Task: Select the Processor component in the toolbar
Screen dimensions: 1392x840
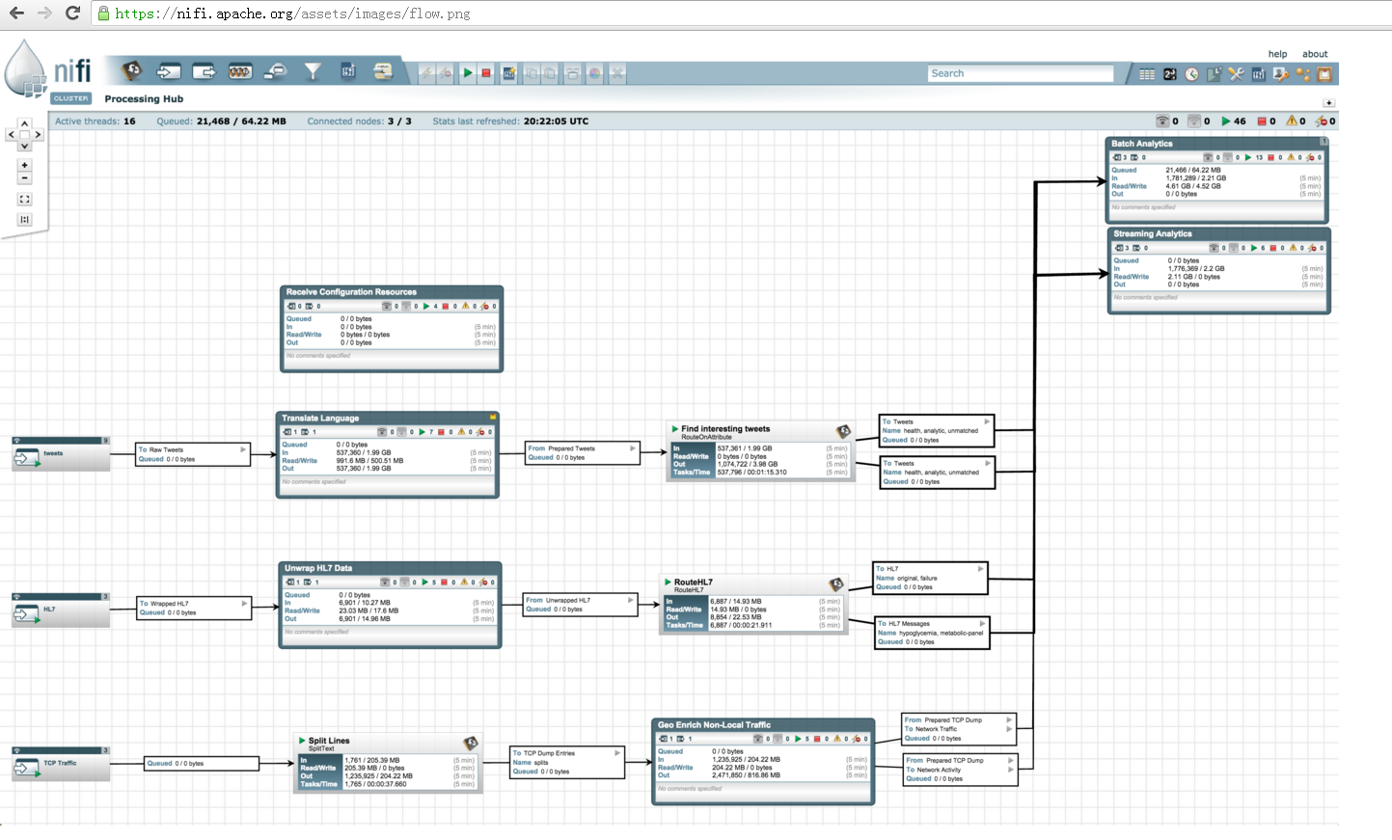Action: coord(131,71)
